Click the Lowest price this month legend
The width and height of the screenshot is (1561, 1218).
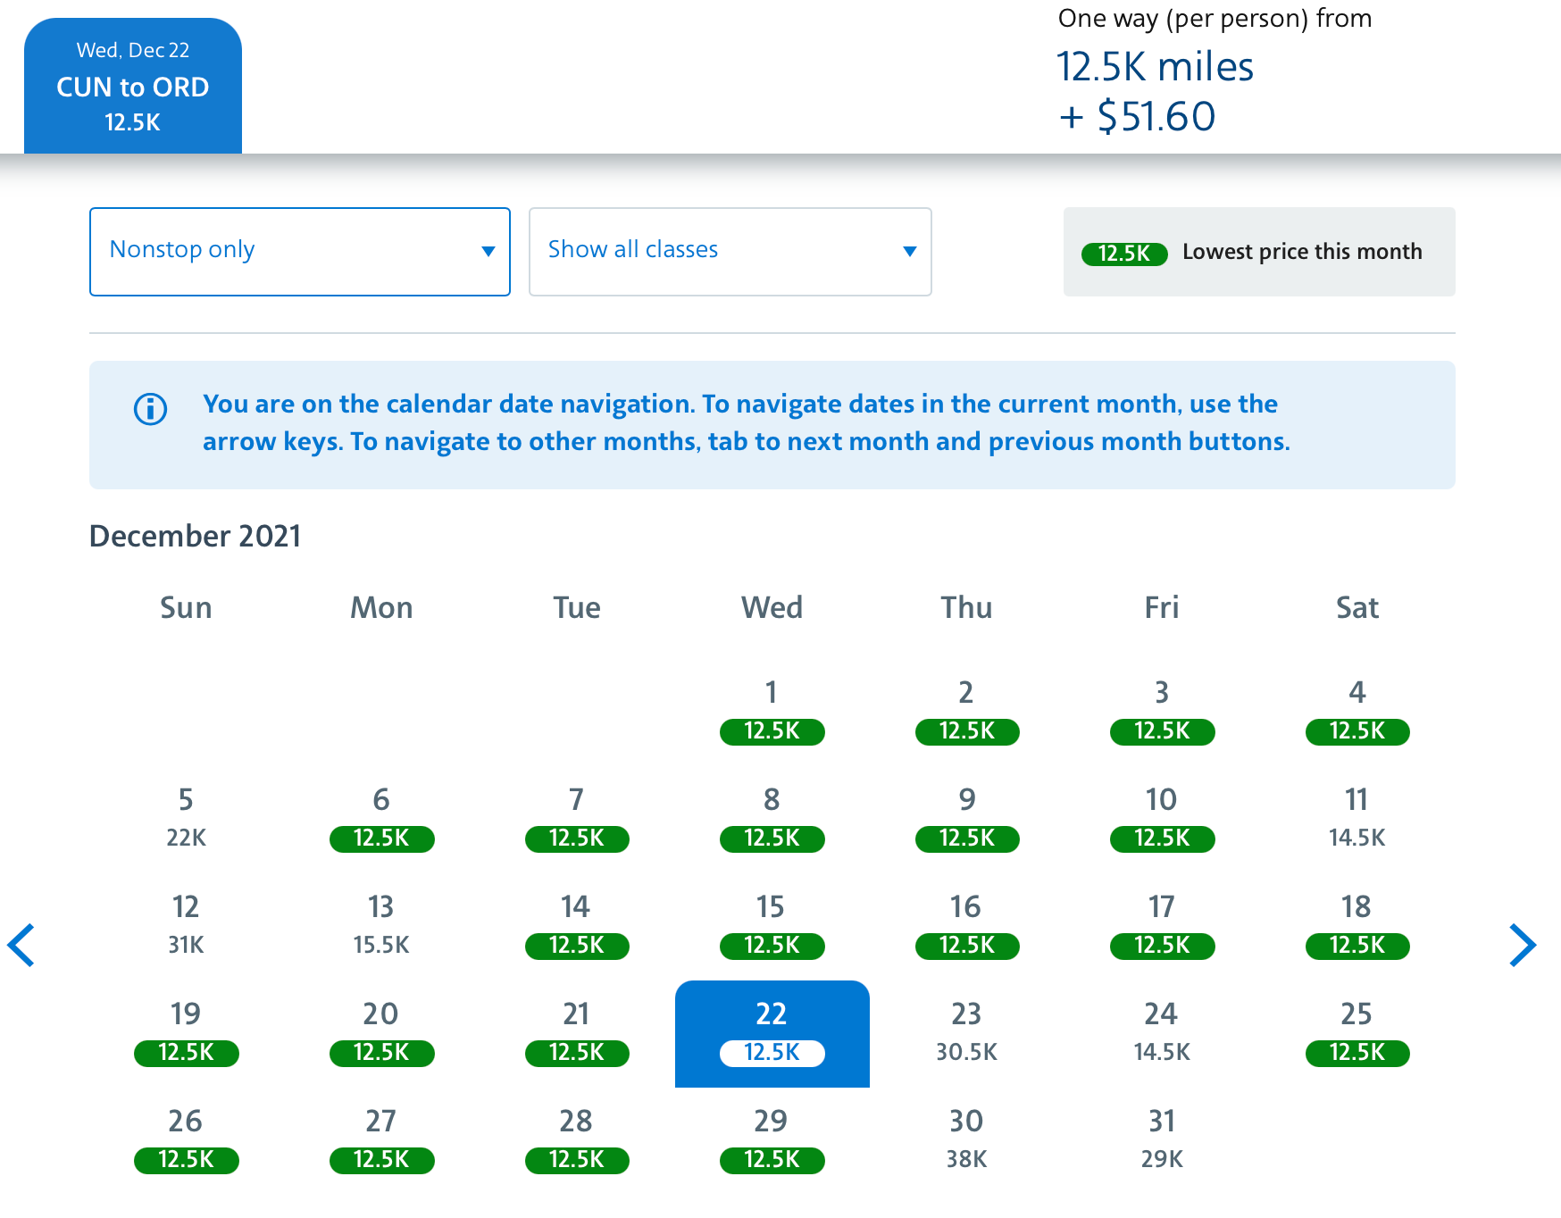[1258, 252]
